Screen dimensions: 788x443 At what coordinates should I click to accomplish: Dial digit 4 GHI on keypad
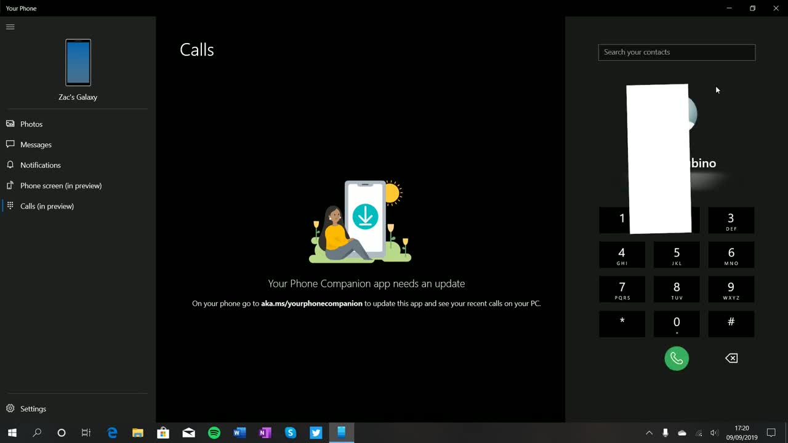tap(622, 255)
